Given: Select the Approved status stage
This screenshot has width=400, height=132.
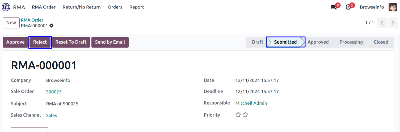Looking at the screenshot, I should 318,42.
